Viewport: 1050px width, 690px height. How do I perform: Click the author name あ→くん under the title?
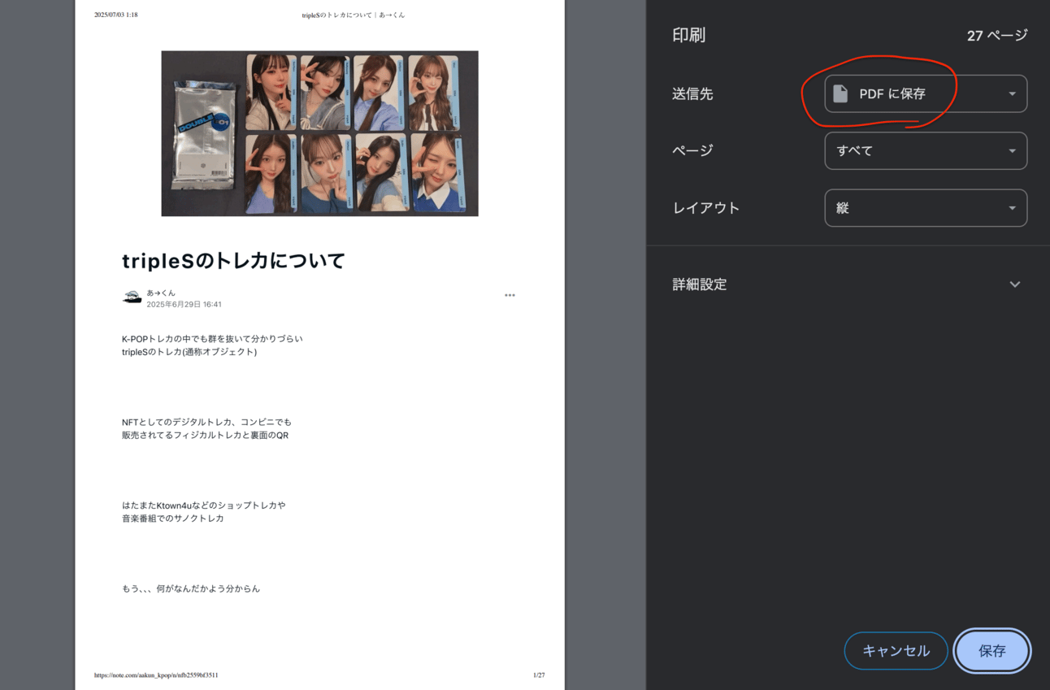pos(161,293)
